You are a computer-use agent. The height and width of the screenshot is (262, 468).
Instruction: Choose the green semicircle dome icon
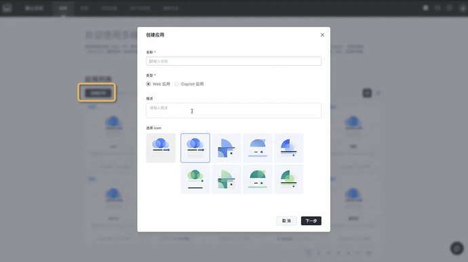tap(258, 179)
